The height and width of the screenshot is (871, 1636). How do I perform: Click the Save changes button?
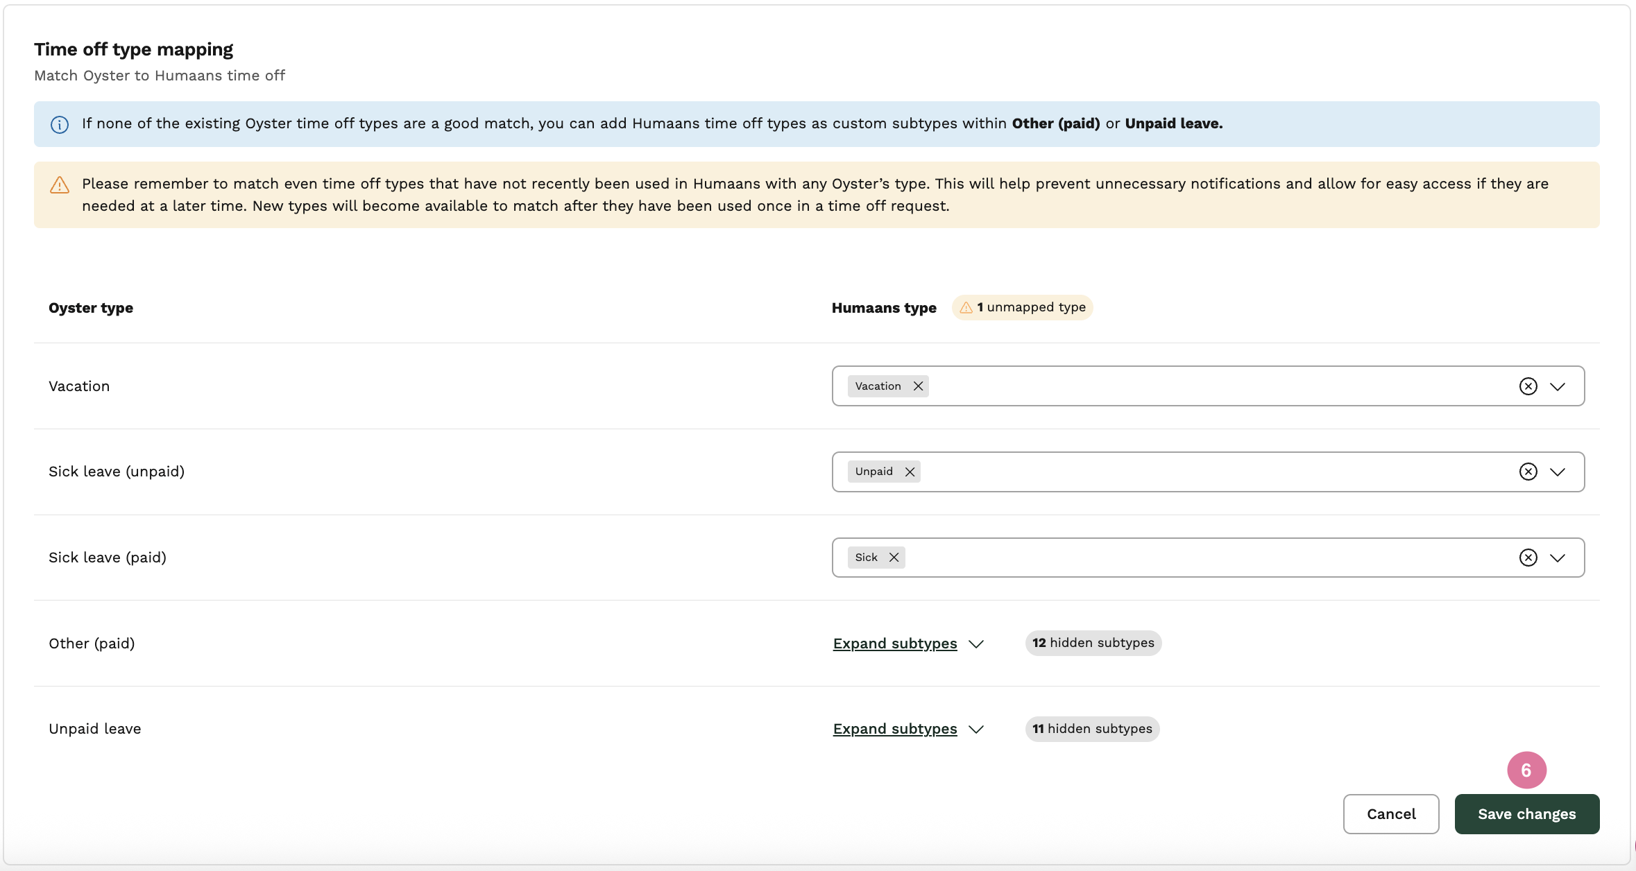(x=1527, y=814)
